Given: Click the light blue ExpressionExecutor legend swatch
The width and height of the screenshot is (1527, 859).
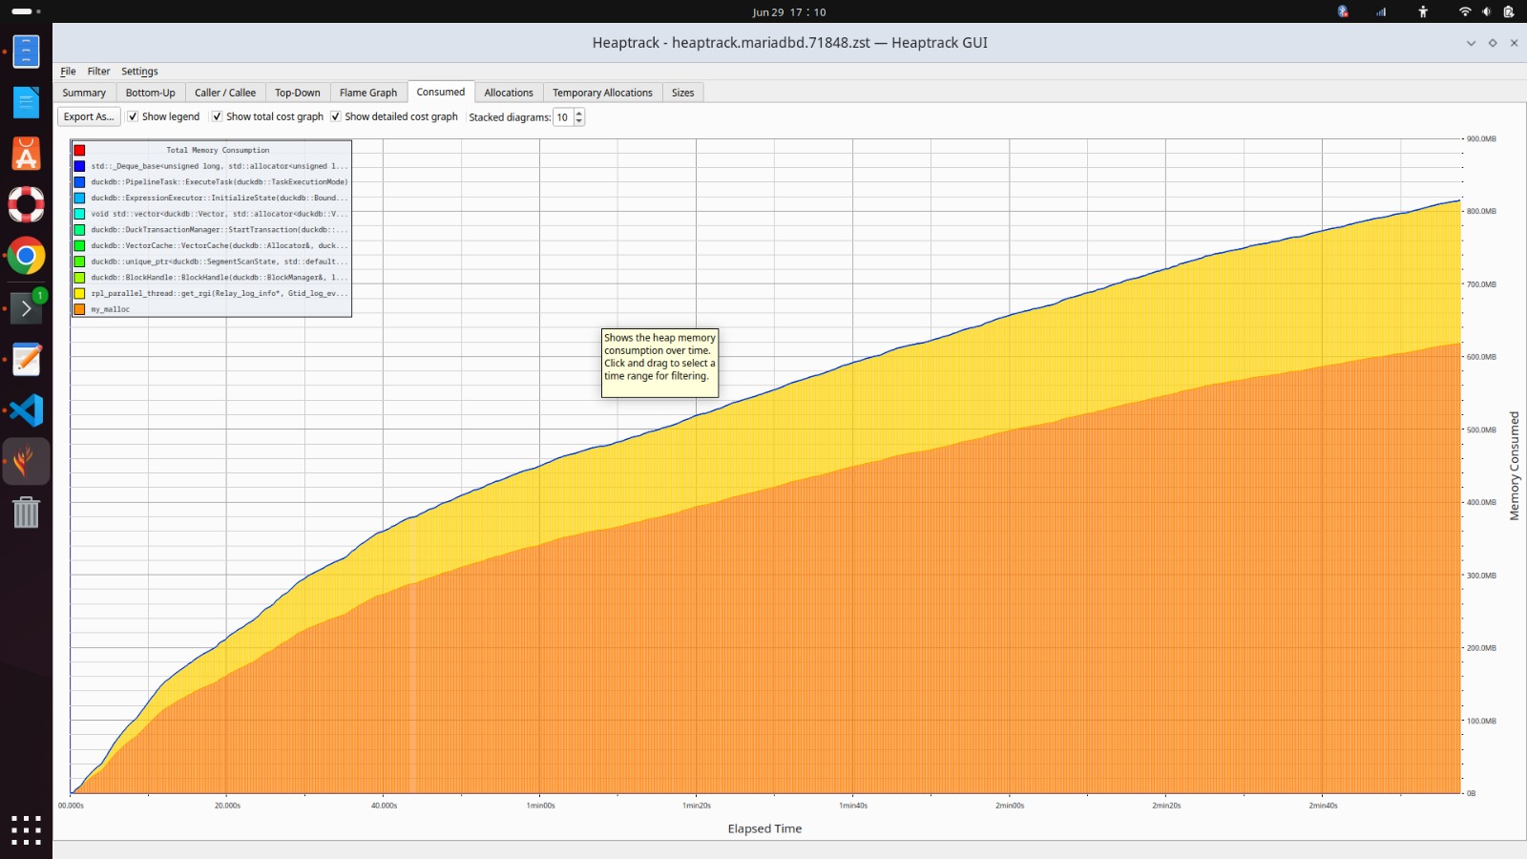Looking at the screenshot, I should click(79, 198).
